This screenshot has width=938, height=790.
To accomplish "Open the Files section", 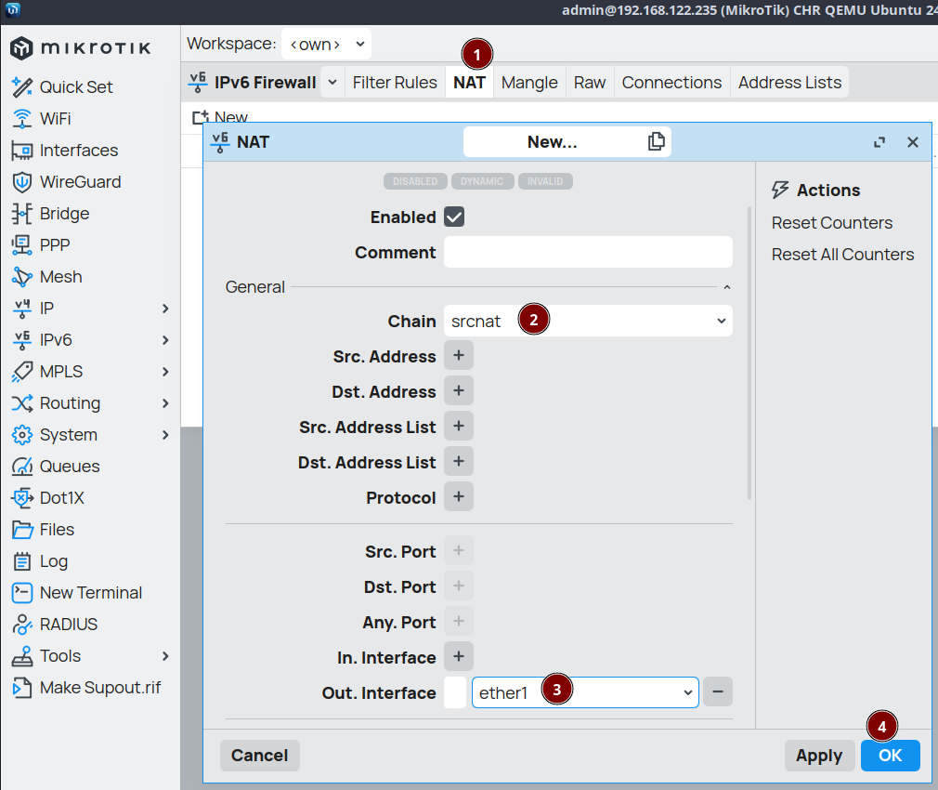I will tap(57, 530).
